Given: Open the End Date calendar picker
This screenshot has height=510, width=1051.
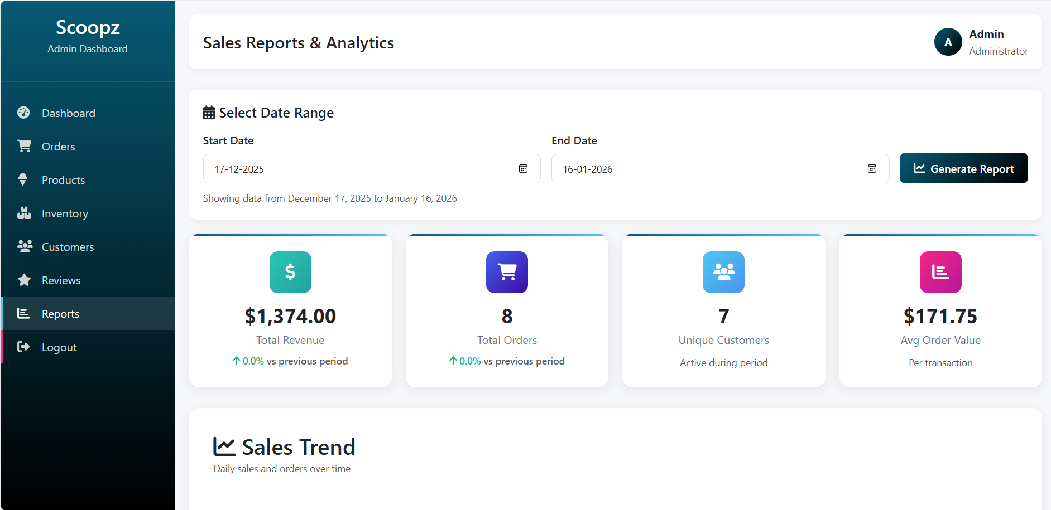Looking at the screenshot, I should [872, 169].
